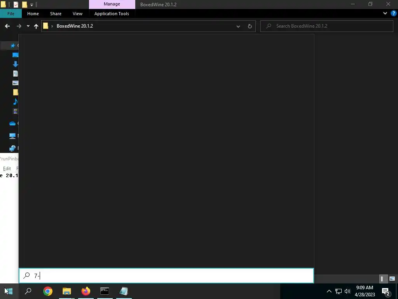Screen dimensions: 398x299
Task: Open Desktop from the navigation pane
Action: (16, 55)
